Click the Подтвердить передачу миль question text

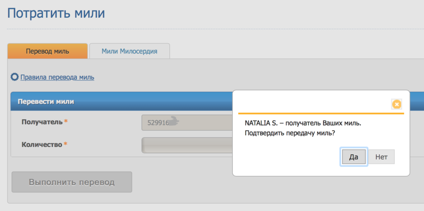tap(290, 134)
